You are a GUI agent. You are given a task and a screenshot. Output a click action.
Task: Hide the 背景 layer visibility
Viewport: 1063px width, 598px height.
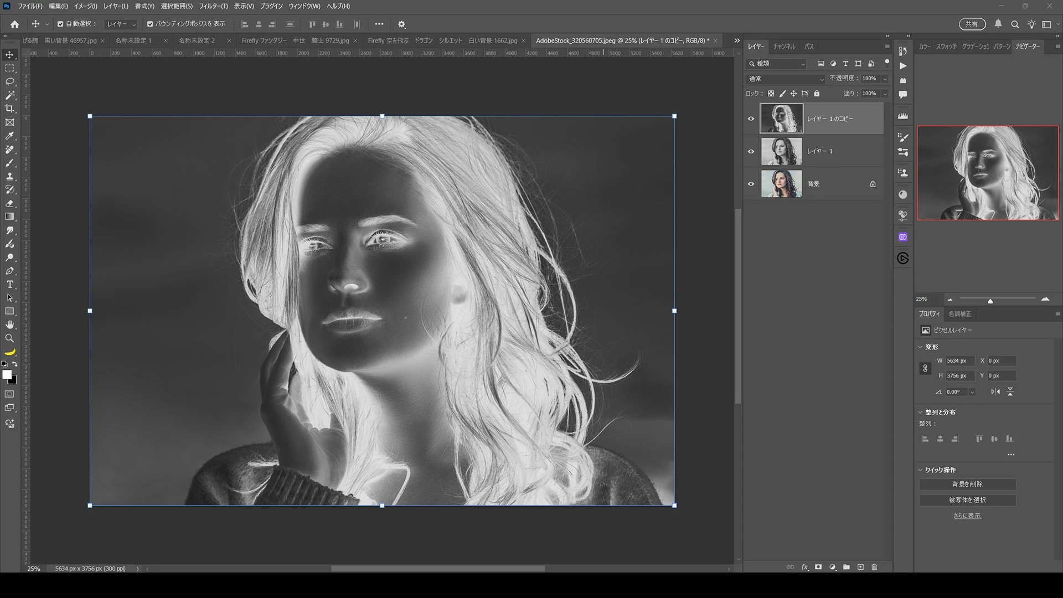pyautogui.click(x=751, y=184)
